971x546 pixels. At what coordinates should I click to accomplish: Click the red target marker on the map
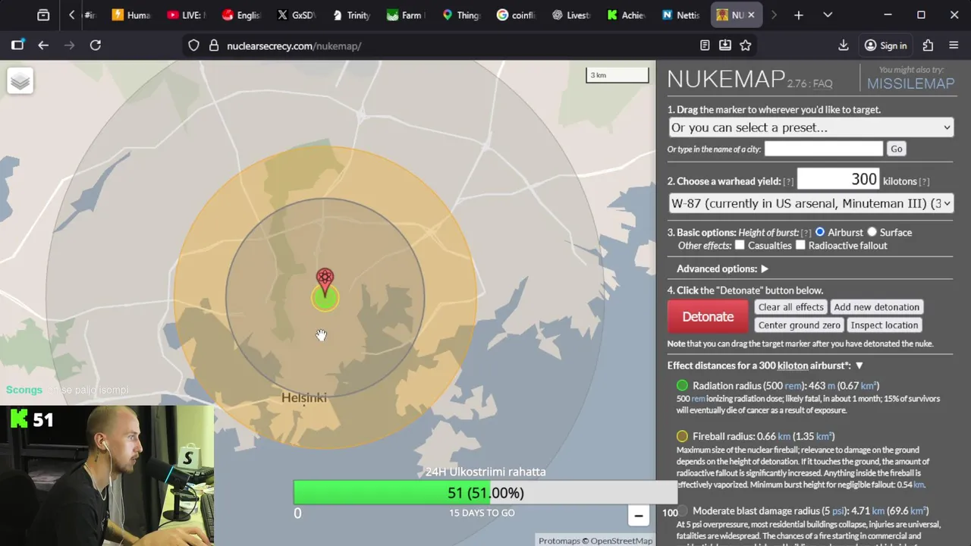pyautogui.click(x=325, y=281)
